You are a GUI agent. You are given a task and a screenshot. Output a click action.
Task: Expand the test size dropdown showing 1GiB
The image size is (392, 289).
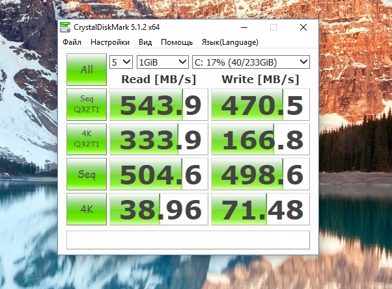point(163,62)
